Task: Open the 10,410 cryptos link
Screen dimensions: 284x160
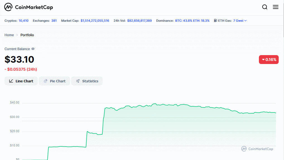Action: pos(23,21)
